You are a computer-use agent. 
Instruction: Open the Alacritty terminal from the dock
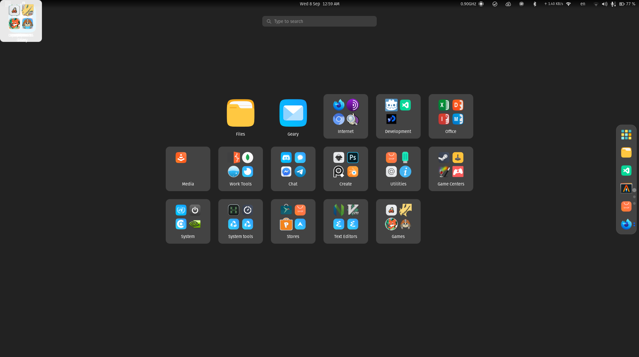pos(626,188)
